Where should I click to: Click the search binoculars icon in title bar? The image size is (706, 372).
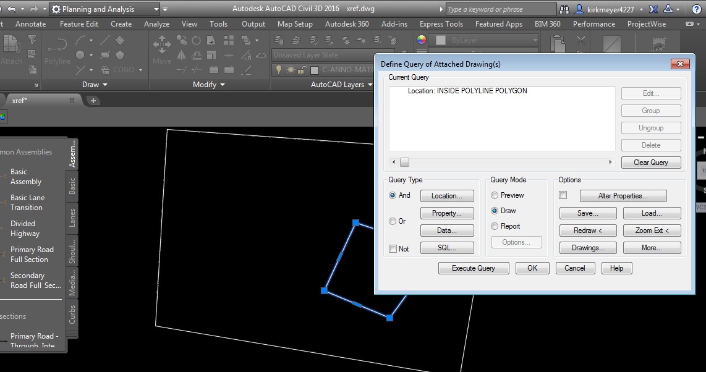point(563,9)
